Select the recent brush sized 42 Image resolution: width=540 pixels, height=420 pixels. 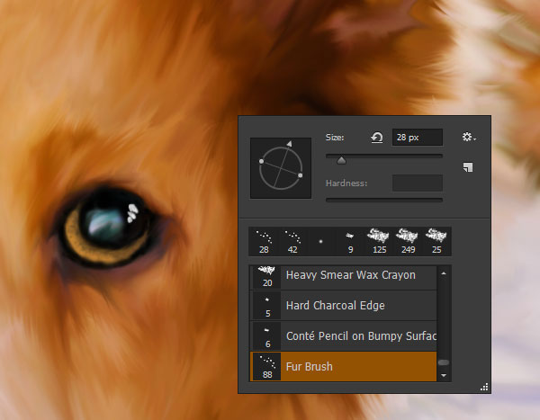pos(292,242)
